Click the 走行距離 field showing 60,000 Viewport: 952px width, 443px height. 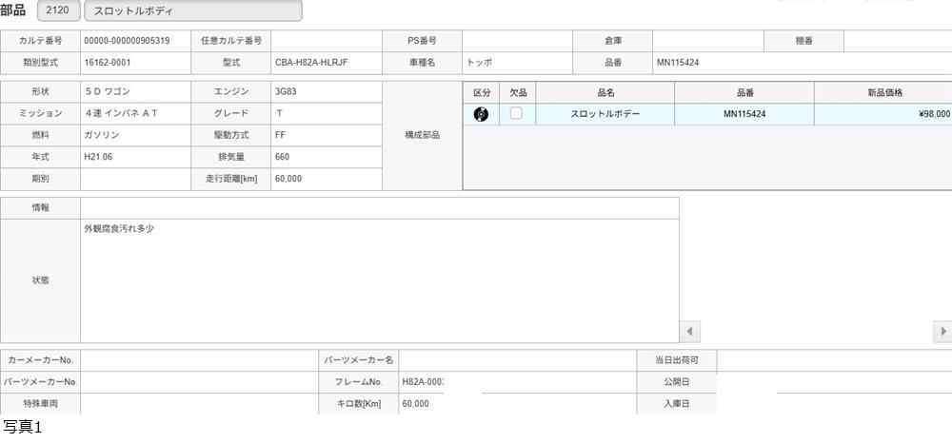tap(326, 179)
